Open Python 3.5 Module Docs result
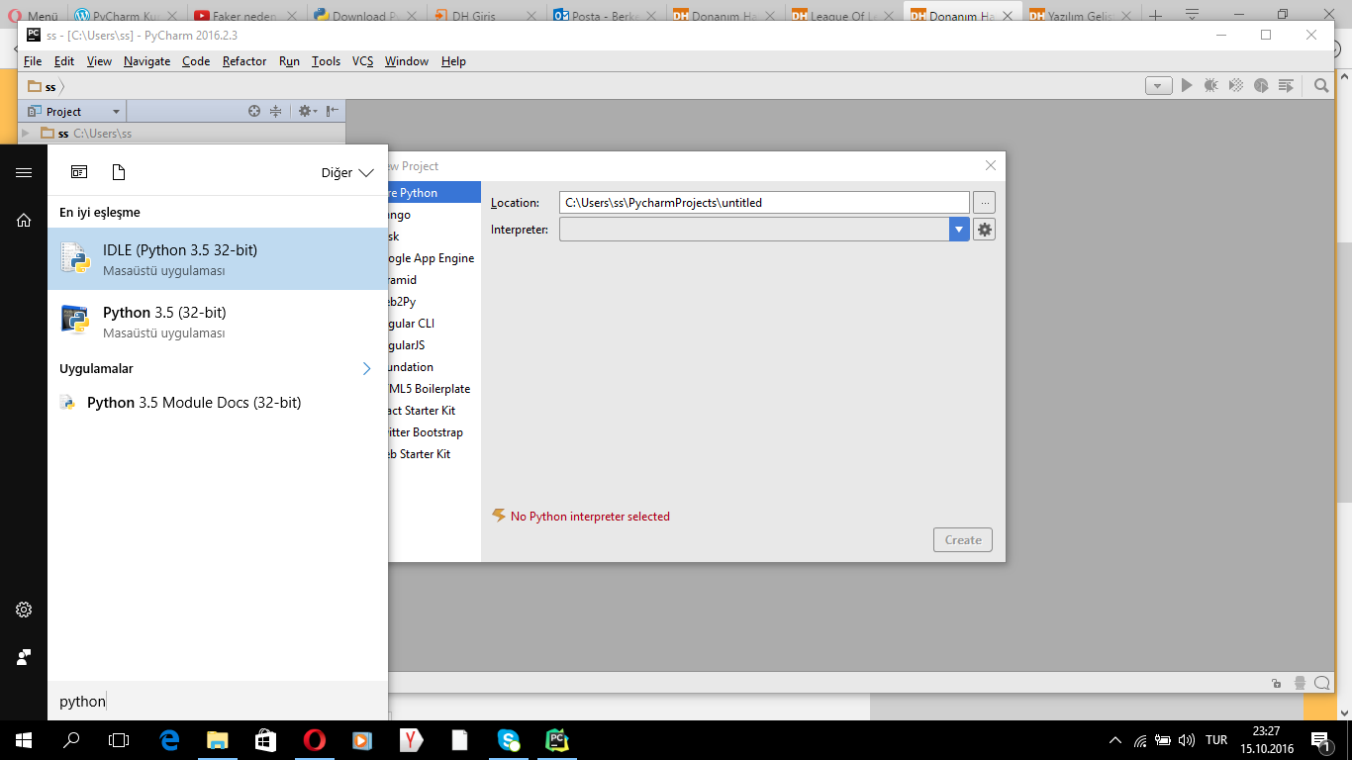The height and width of the screenshot is (760, 1352). tap(218, 403)
